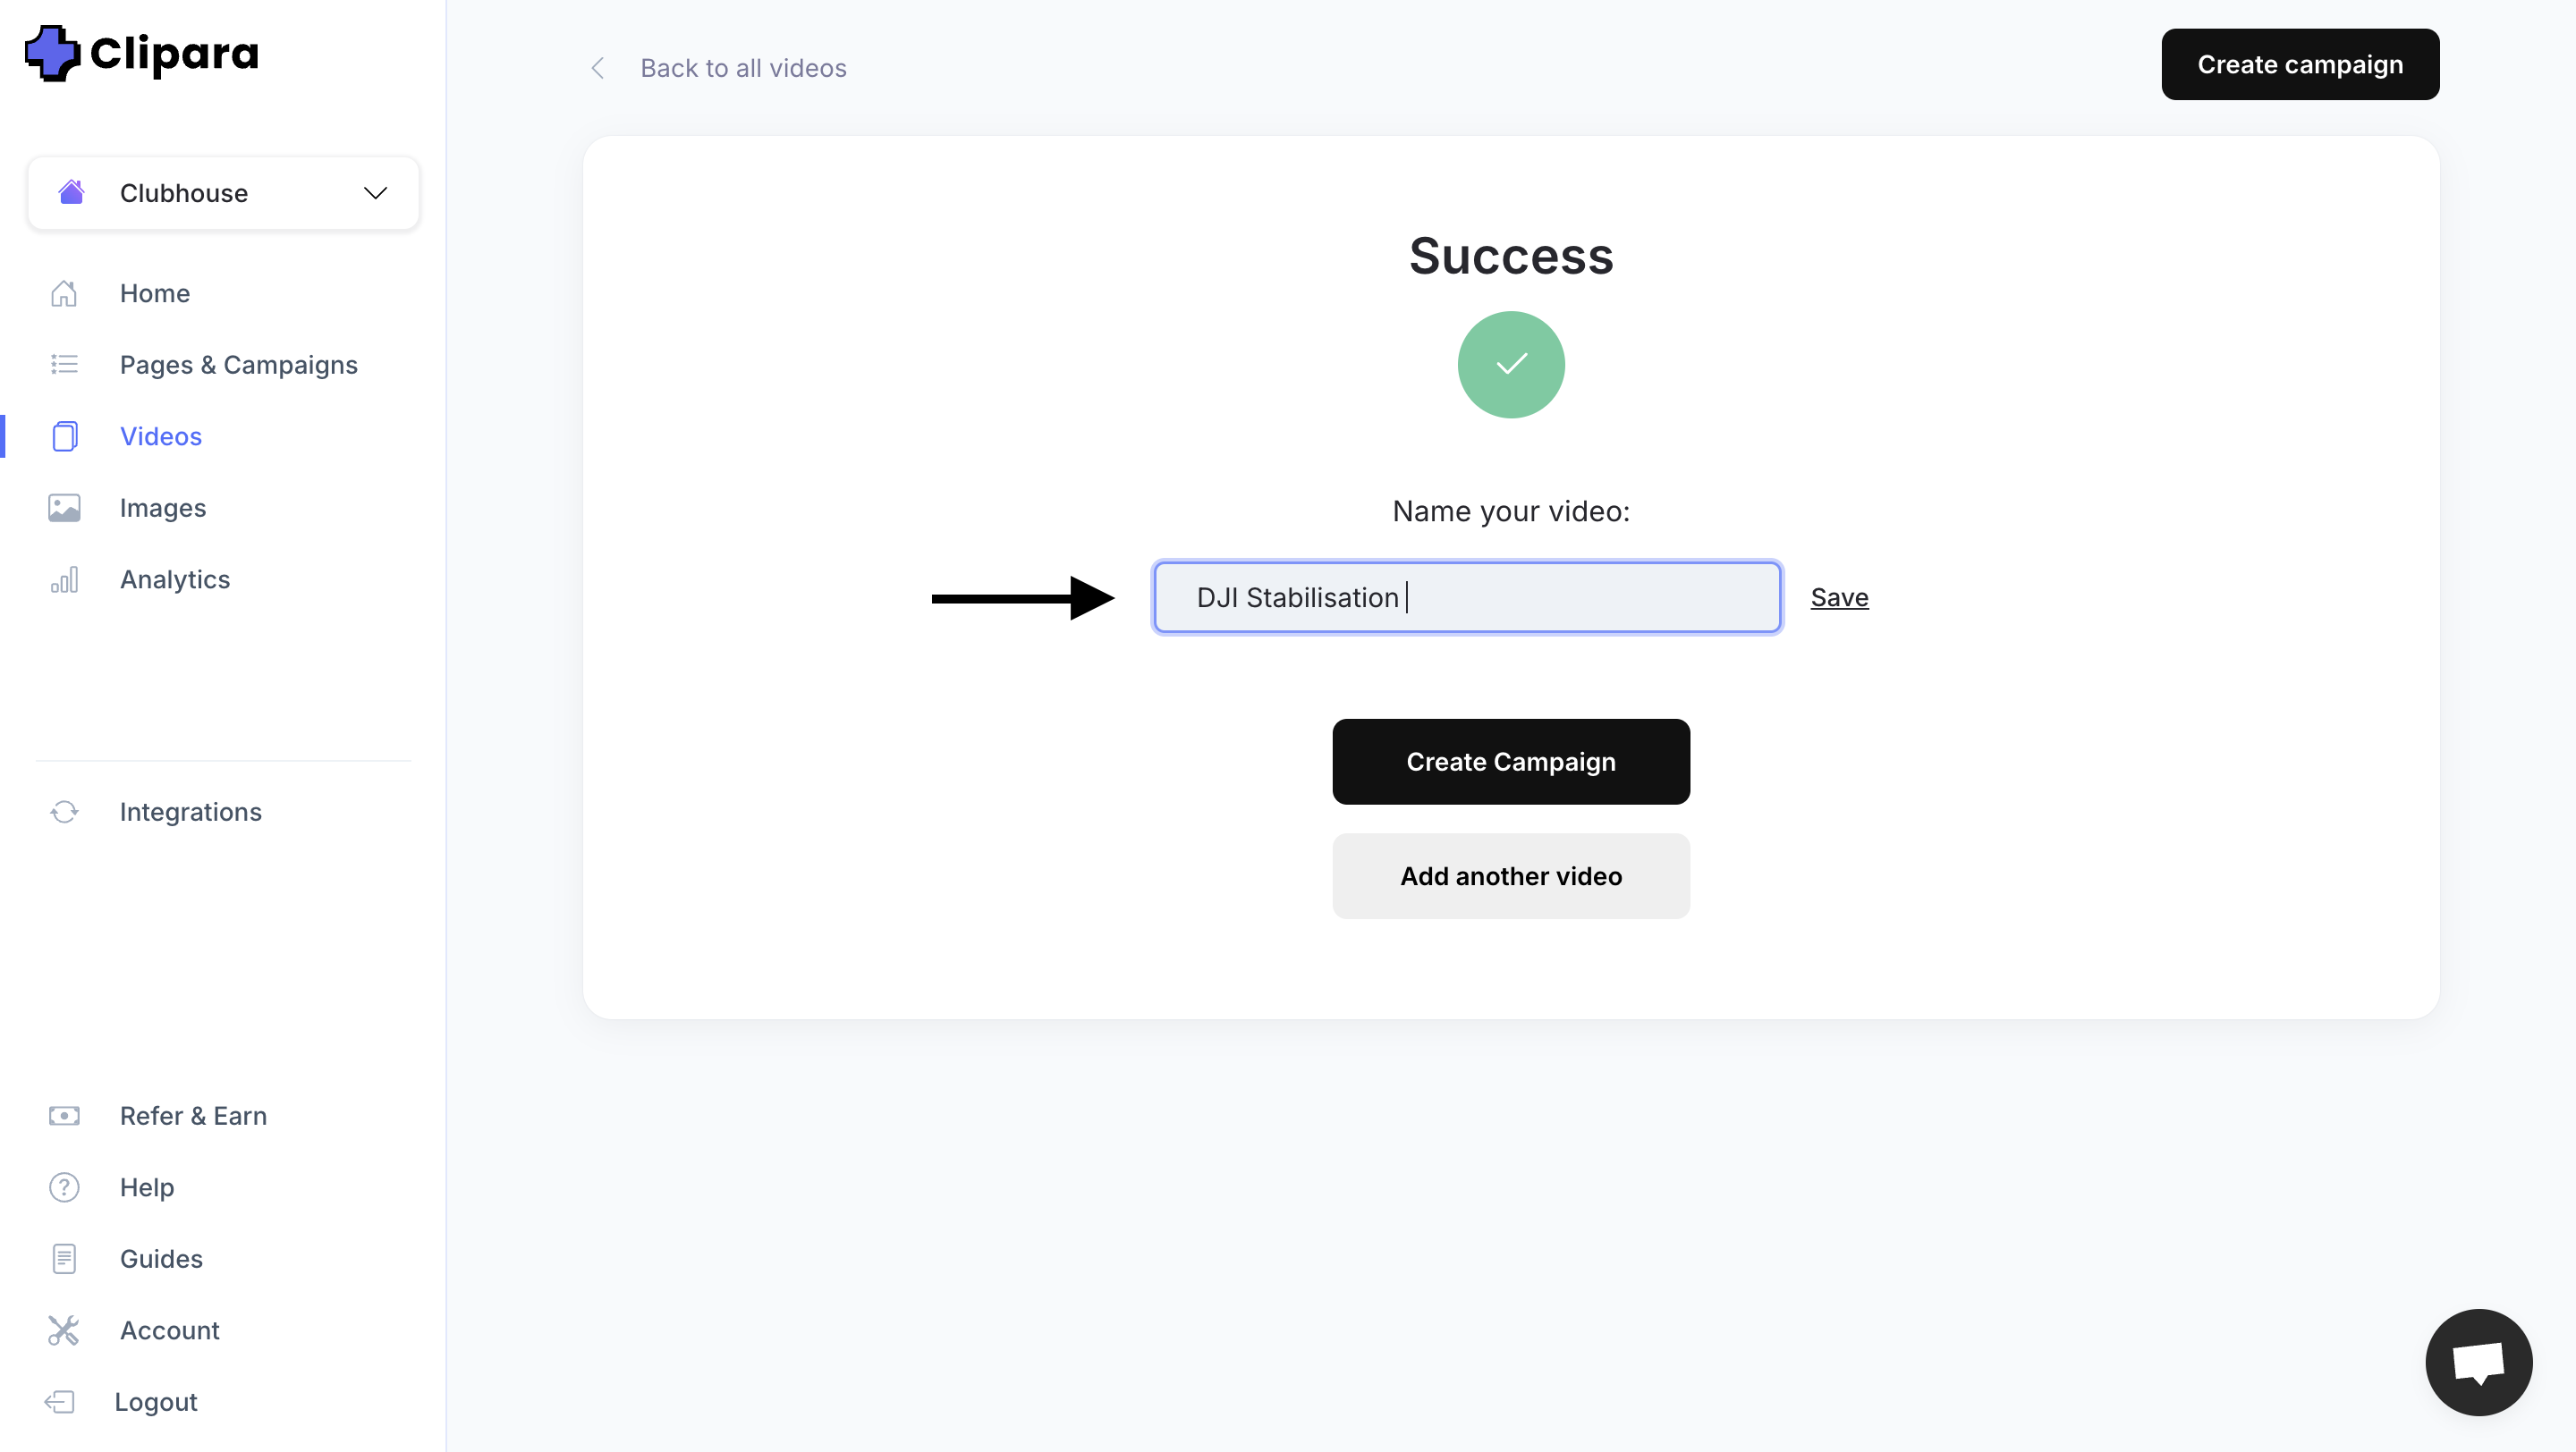Image resolution: width=2576 pixels, height=1452 pixels.
Task: Open the Analytics bar chart icon
Action: point(64,579)
